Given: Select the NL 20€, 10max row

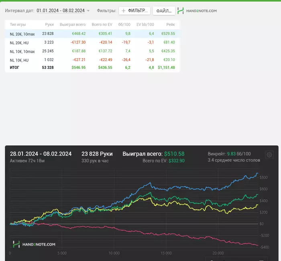Looking at the screenshot, I should coord(92,34).
